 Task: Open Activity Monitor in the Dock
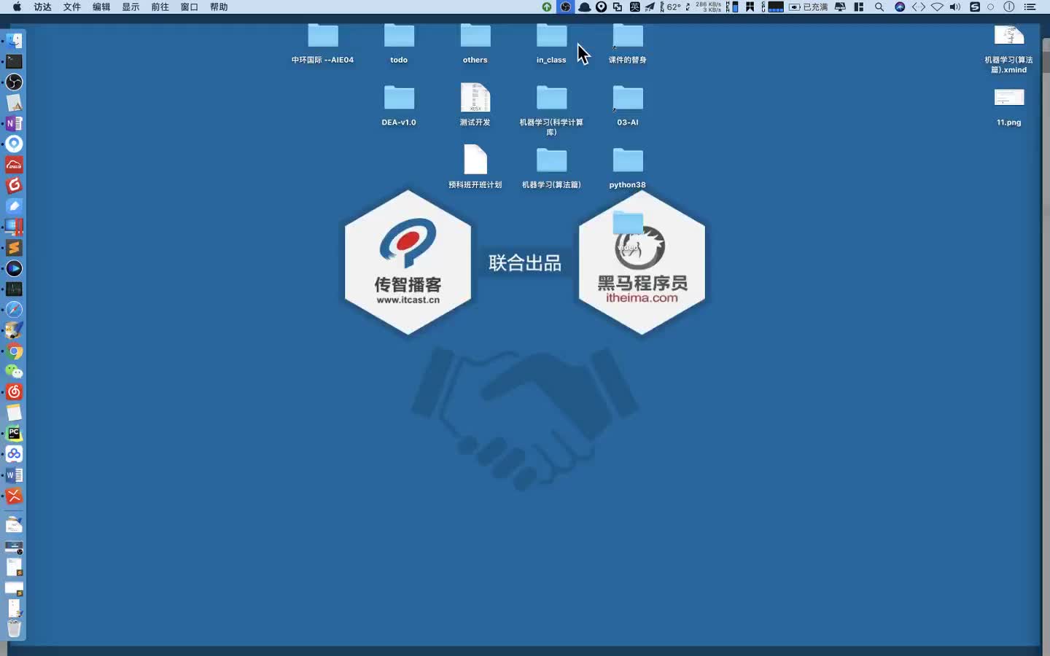[x=14, y=289]
